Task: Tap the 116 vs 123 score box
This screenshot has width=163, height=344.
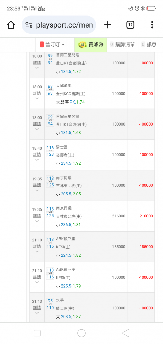Action: coord(50,151)
